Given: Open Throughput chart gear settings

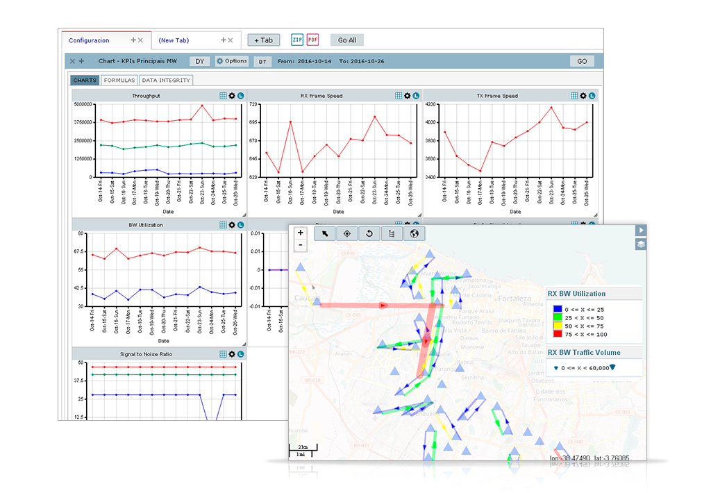Looking at the screenshot, I should 232,96.
